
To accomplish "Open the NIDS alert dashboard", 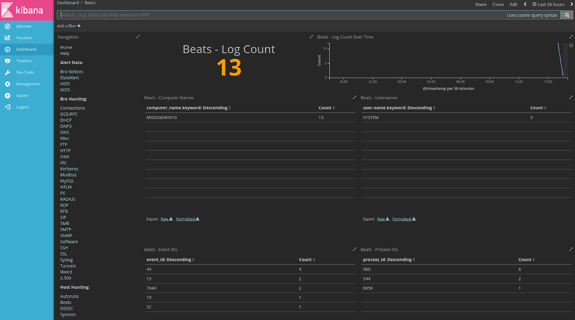I will click(x=65, y=90).
